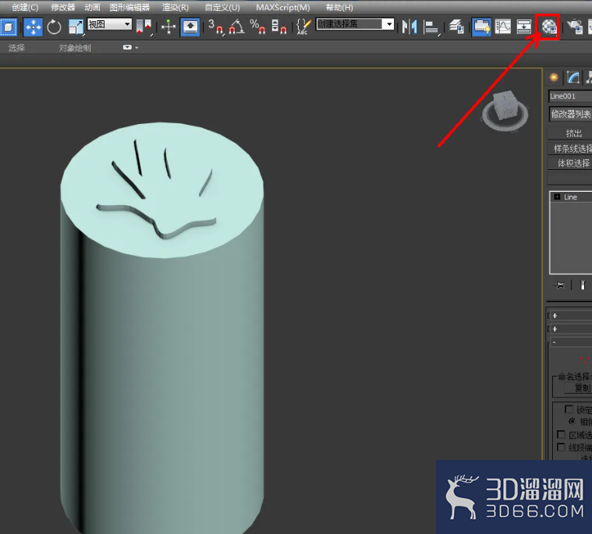Click the Pin Stack icon
The height and width of the screenshot is (534, 592).
tap(559, 285)
